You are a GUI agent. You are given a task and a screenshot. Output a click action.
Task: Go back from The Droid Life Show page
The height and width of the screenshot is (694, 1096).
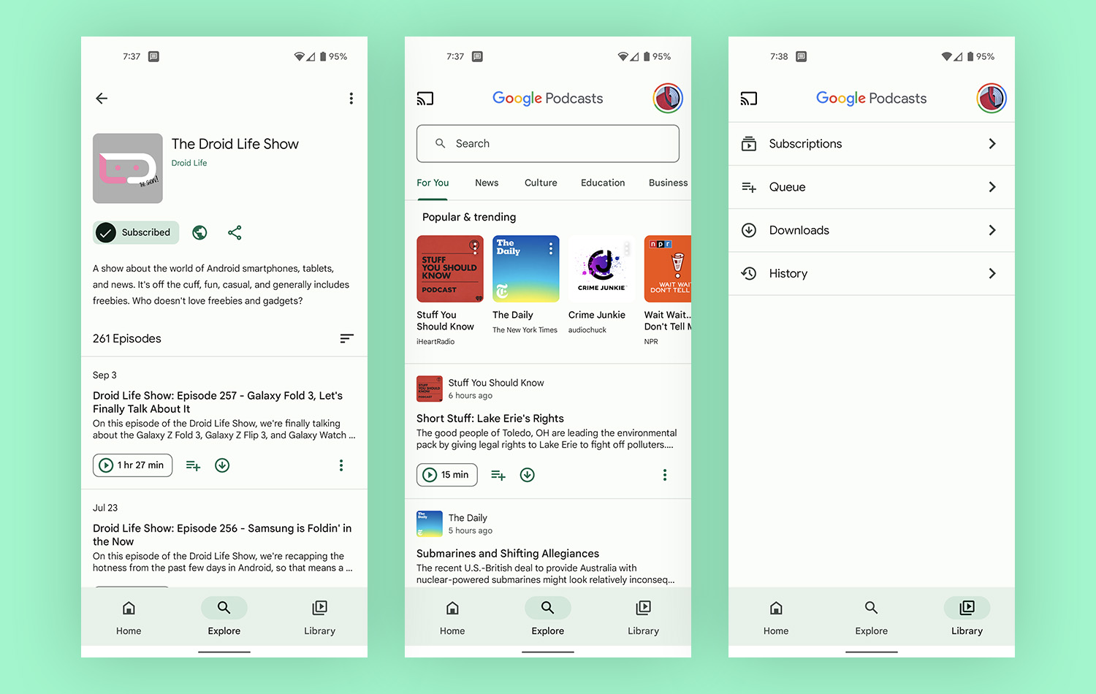click(x=102, y=99)
